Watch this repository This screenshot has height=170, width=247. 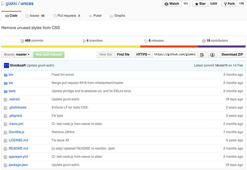pos(172,4)
